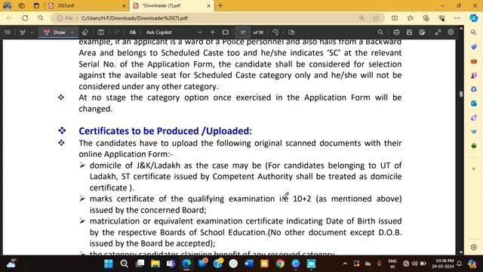Show hidden system tray icons
483x272 pixels.
click(x=345, y=264)
